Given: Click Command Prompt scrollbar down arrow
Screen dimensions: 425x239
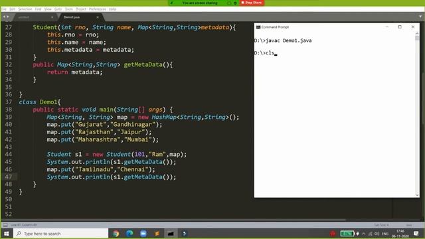Looking at the screenshot, I should click(417, 195).
